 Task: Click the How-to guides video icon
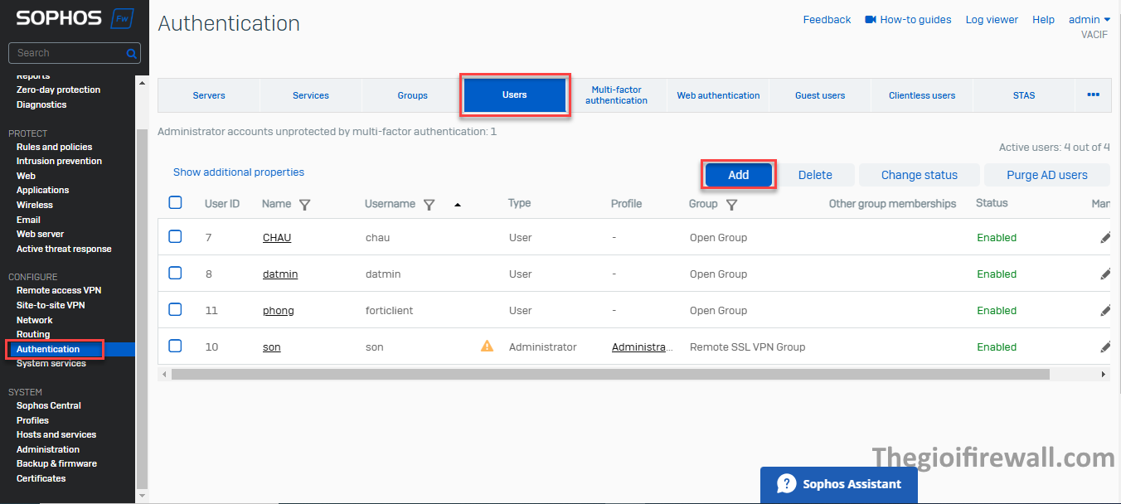click(x=871, y=19)
